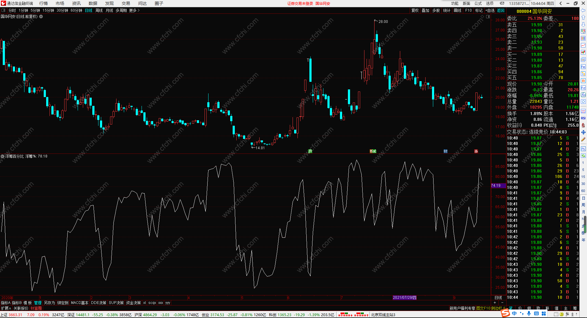The height and width of the screenshot is (318, 587).
Task: Click the diamond icon at chart top right
Action: (x=482, y=17)
